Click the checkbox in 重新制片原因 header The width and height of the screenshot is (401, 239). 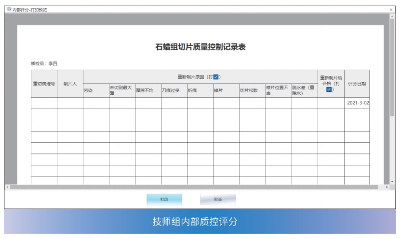[x=216, y=77]
